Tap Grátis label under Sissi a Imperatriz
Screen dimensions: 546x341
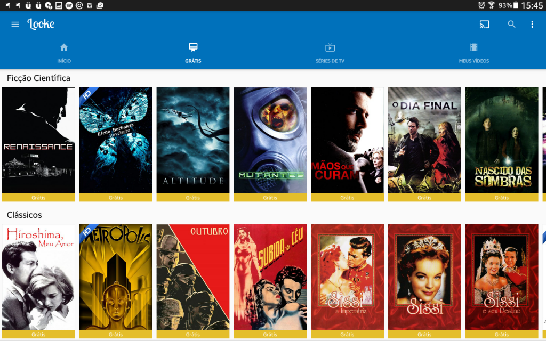coord(347,335)
